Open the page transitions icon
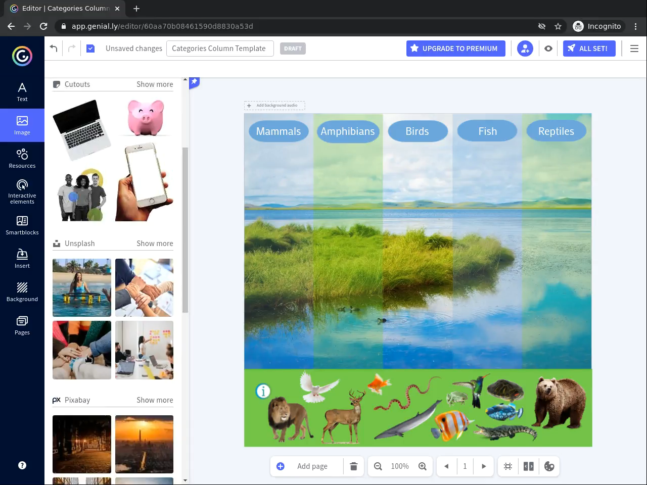Screen dimensions: 647x485 (529, 466)
